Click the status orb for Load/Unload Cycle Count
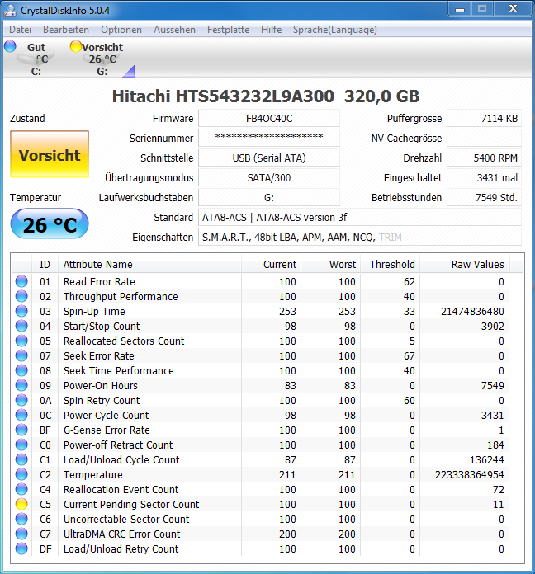Image resolution: width=535 pixels, height=574 pixels. (x=21, y=459)
